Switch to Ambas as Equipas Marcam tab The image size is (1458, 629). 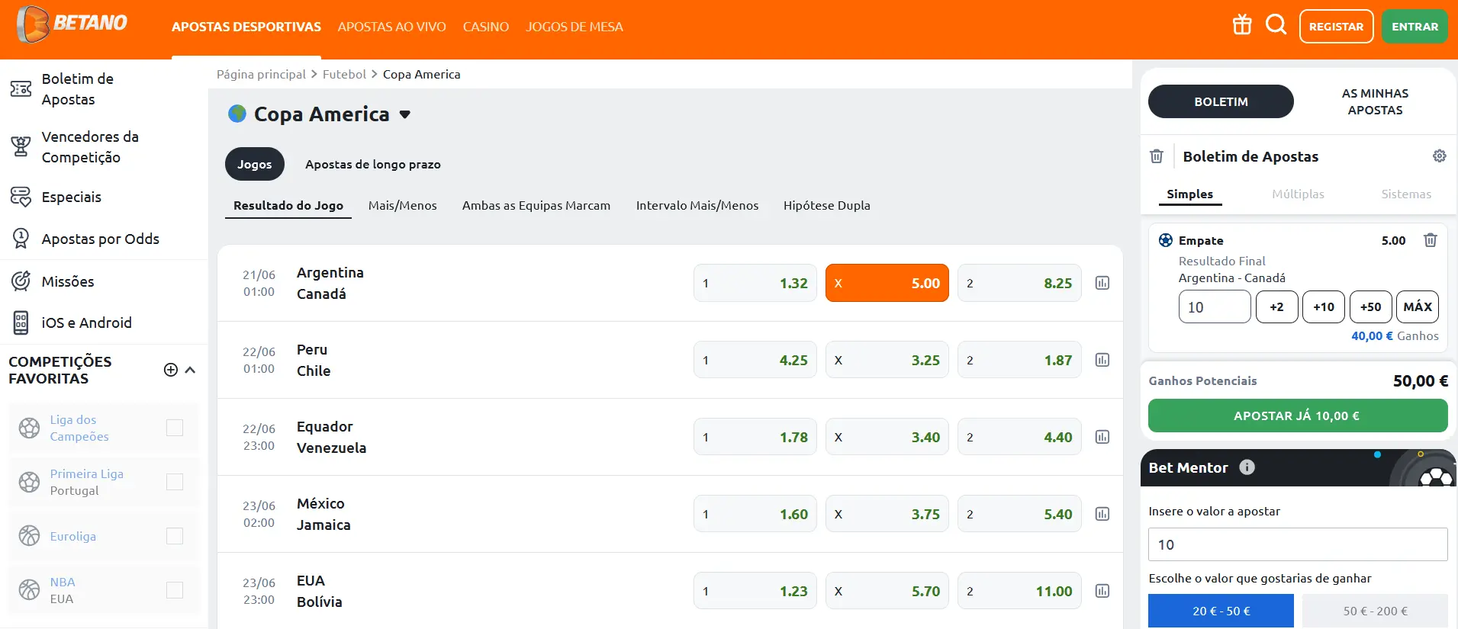[536, 205]
